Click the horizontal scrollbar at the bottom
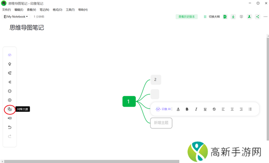Viewport: 269px width, 163px height. [x=92, y=162]
